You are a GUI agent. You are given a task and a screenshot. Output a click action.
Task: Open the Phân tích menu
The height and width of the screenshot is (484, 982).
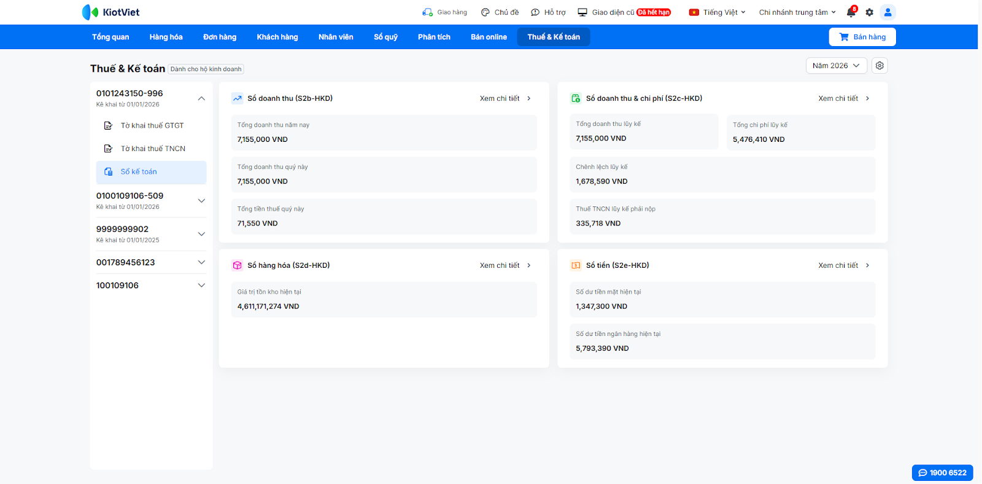tap(435, 37)
